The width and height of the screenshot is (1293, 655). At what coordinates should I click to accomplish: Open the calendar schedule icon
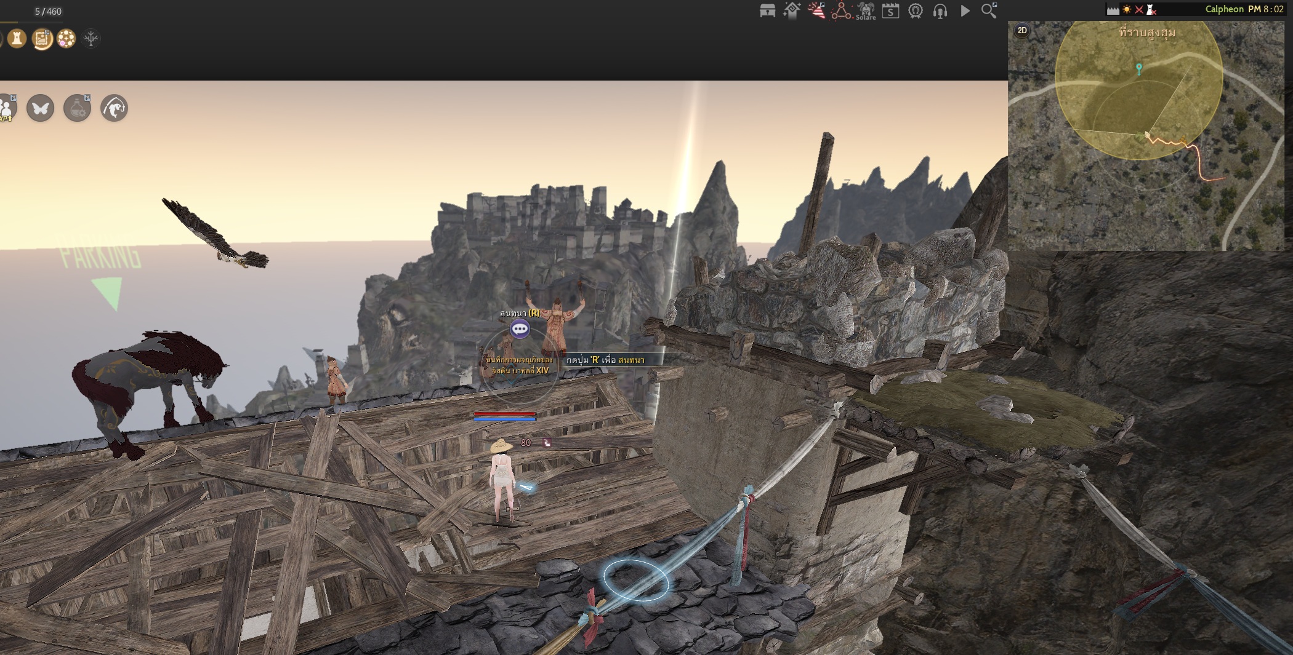click(x=890, y=11)
